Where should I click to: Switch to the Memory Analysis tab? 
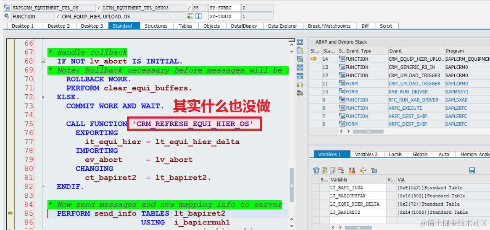coord(473,154)
